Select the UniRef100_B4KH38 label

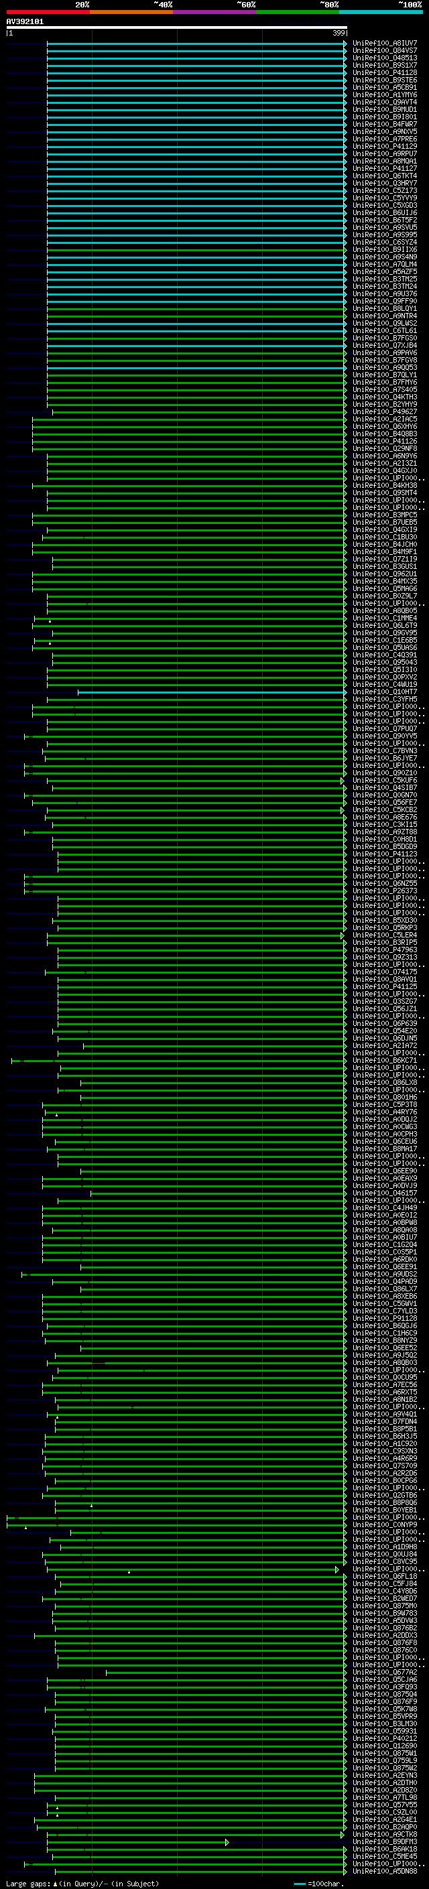click(x=385, y=485)
